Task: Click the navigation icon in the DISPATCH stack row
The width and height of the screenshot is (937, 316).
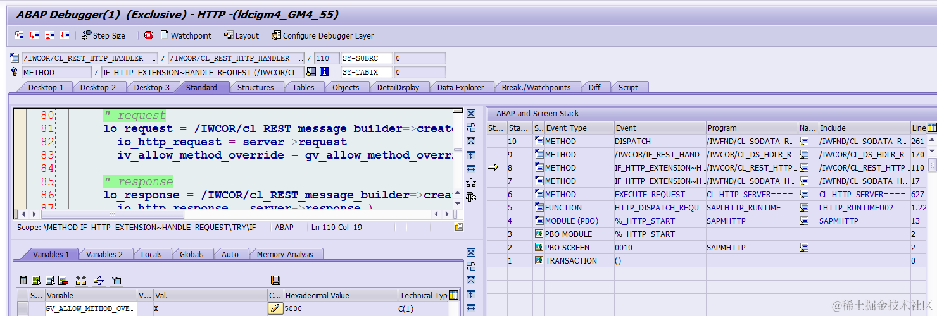Action: pyautogui.click(x=803, y=142)
